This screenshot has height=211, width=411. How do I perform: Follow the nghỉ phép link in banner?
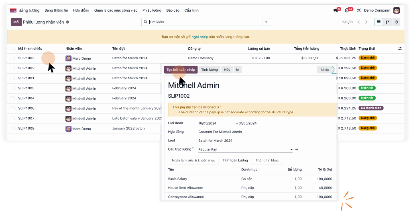[x=200, y=37]
